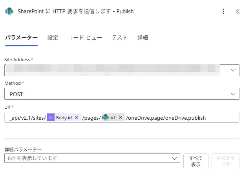
Task: Click the action title ending in Publish
Action: coord(75,11)
